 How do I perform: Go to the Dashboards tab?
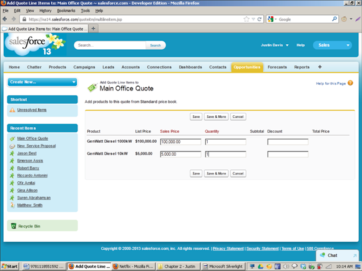click(190, 67)
